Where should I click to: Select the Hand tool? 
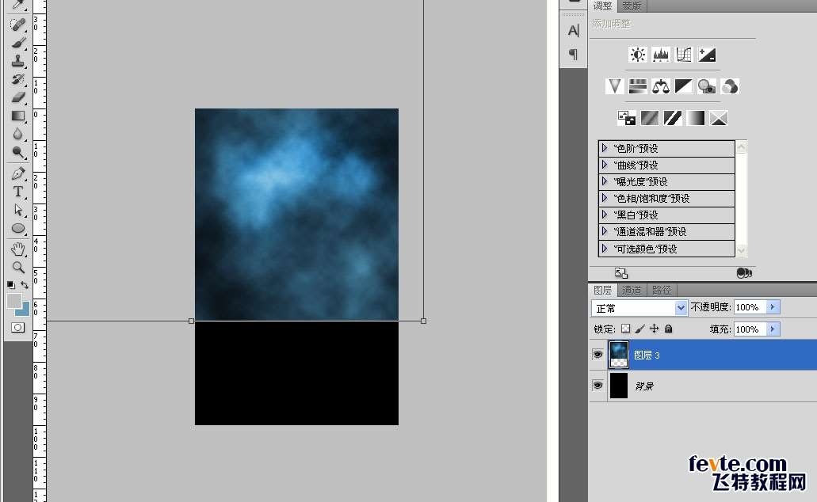coord(17,249)
